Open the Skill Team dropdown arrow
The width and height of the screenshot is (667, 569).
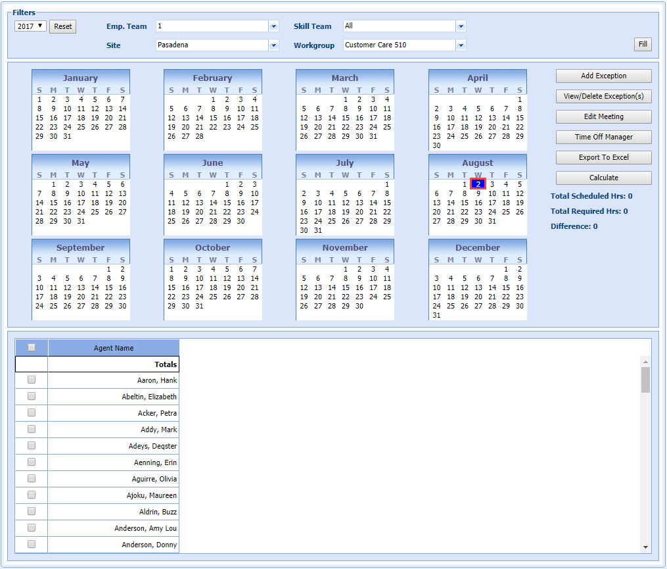(x=461, y=26)
